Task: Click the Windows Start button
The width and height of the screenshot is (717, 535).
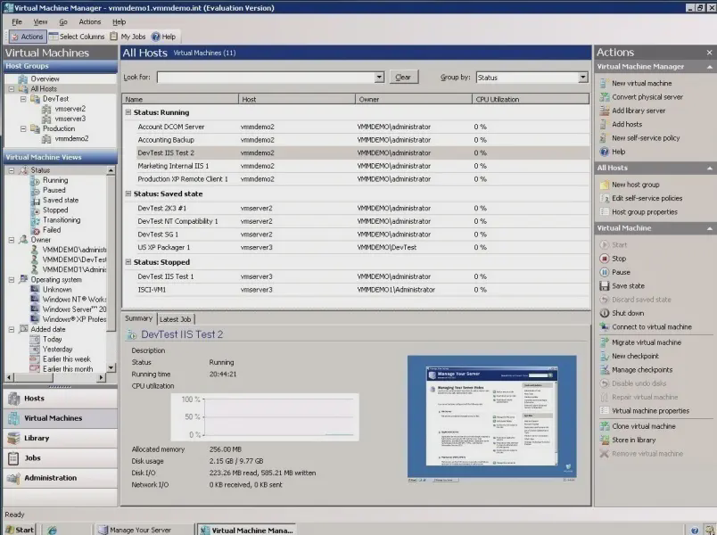Action: pyautogui.click(x=19, y=529)
